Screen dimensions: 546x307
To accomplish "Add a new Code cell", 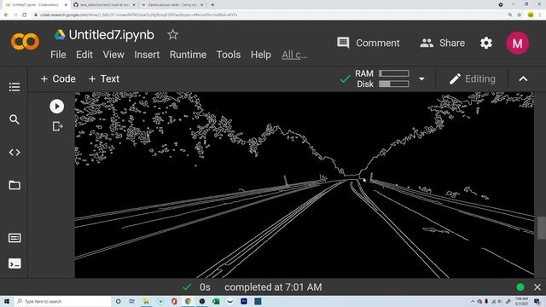I will pos(58,79).
